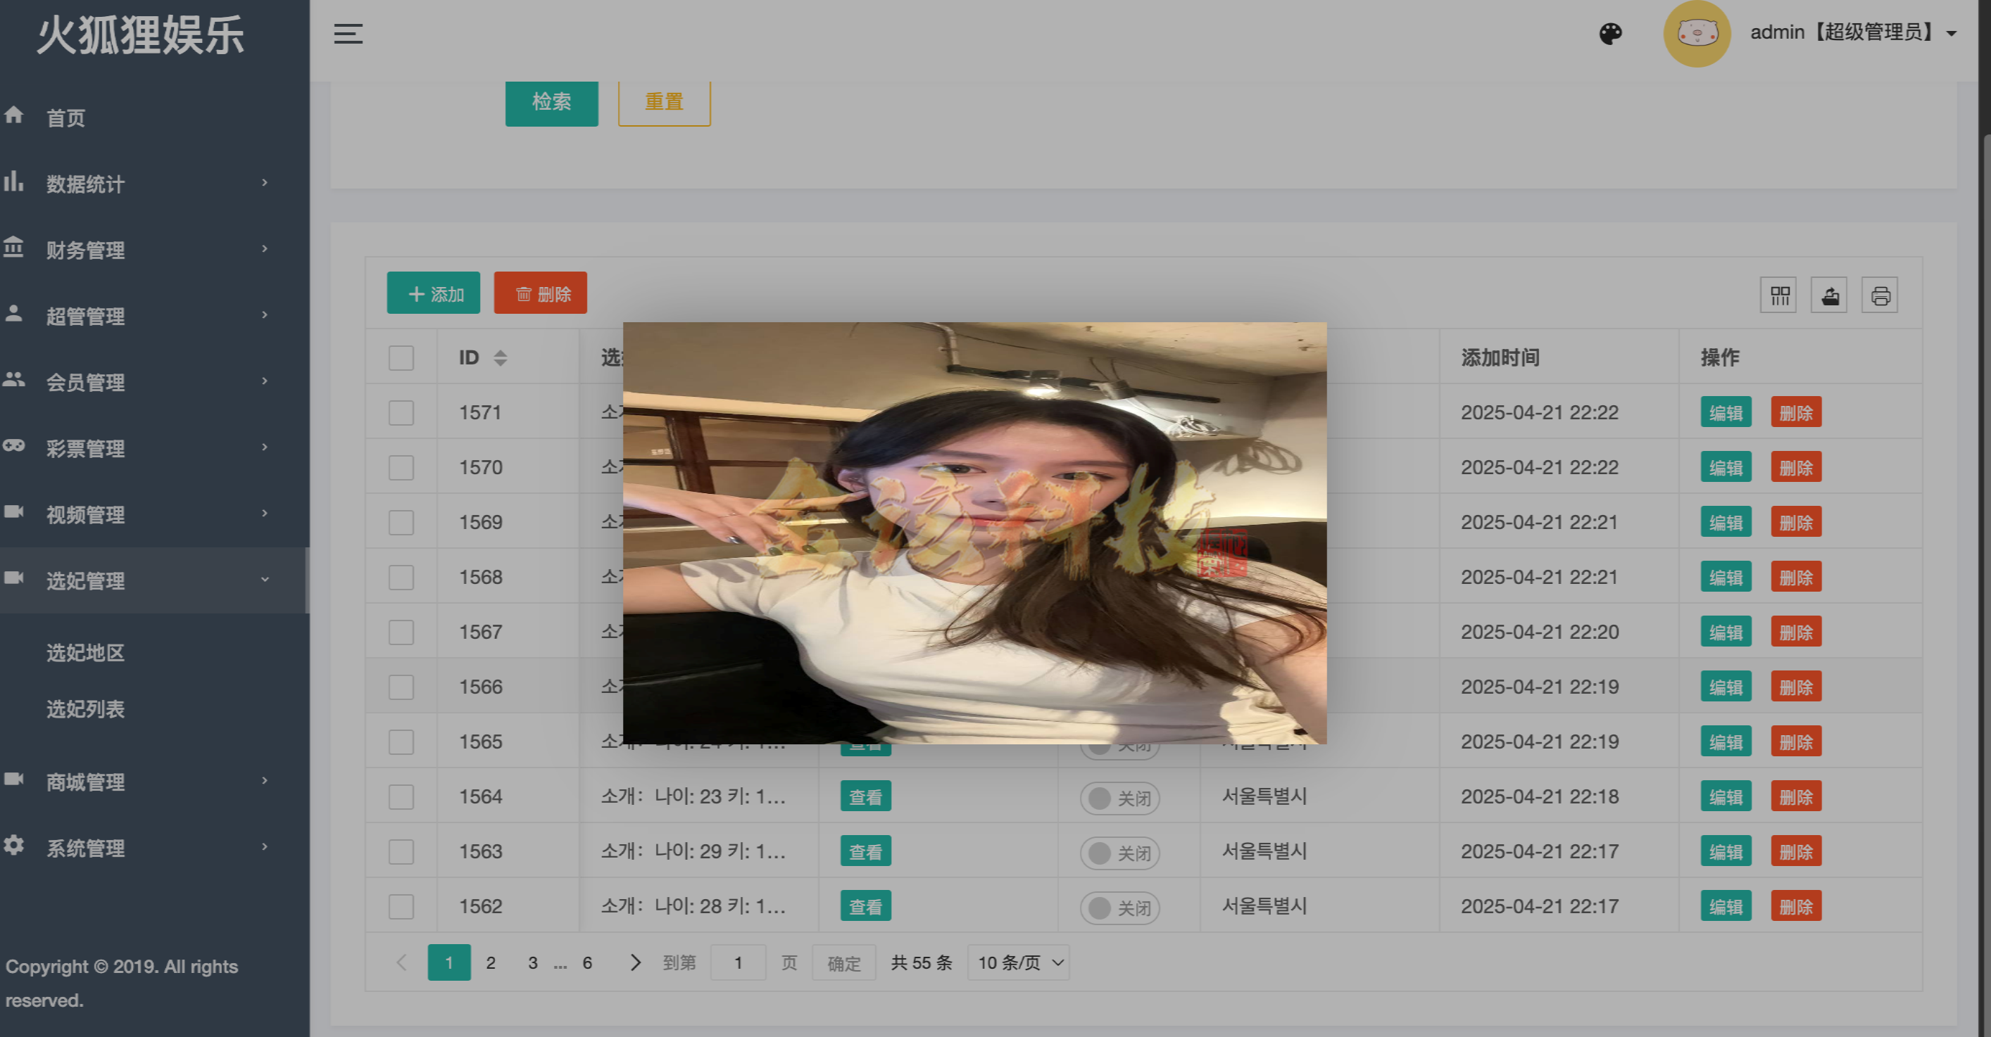1991x1037 pixels.
Task: Toggle the 关闭 switch on row 1564
Action: [x=1119, y=797]
